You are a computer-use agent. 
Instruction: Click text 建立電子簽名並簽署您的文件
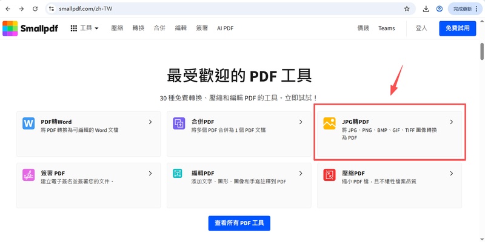(x=78, y=182)
